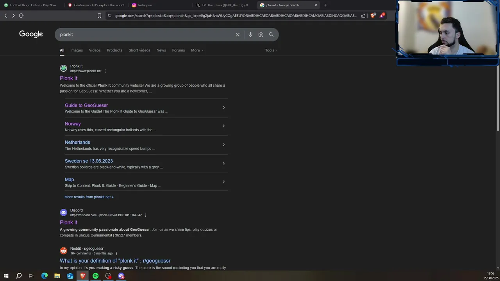The height and width of the screenshot is (281, 500).
Task: Switch to the GeoGuessr tab
Action: (x=96, y=5)
